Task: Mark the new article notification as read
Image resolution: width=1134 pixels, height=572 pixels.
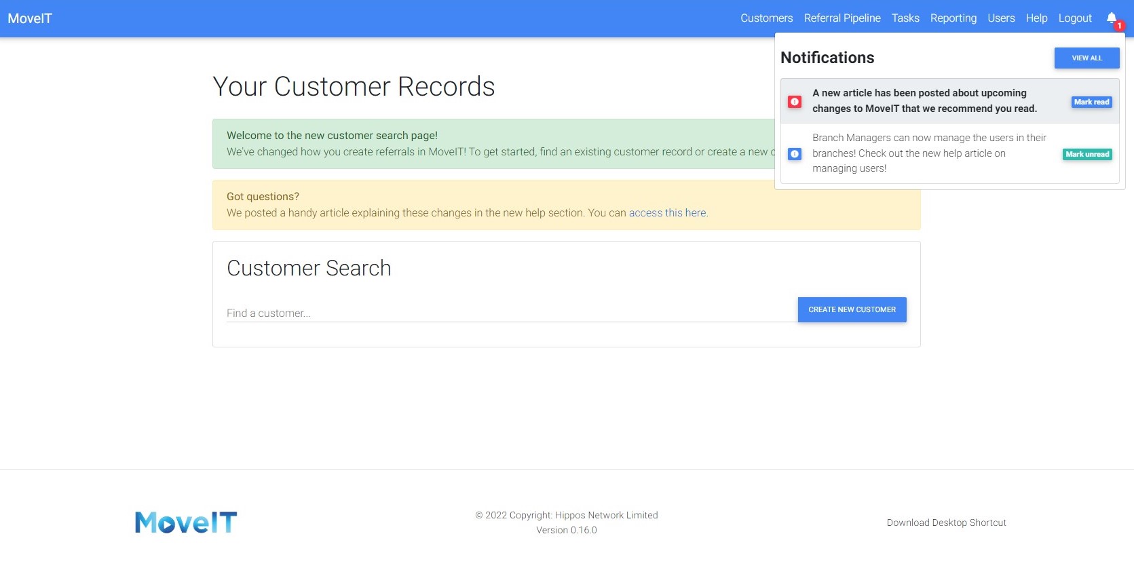Action: tap(1091, 102)
